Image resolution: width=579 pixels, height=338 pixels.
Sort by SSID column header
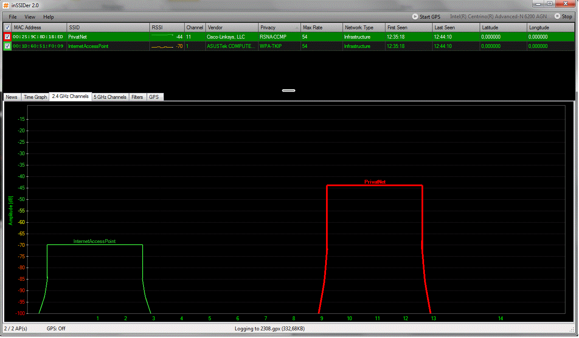tap(108, 28)
